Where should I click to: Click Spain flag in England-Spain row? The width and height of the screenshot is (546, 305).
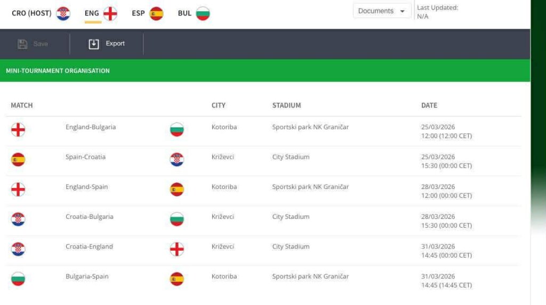[x=177, y=189]
